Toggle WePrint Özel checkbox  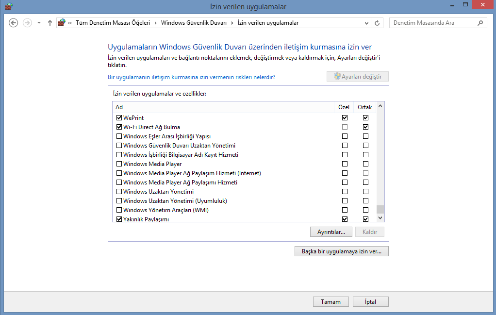(345, 117)
